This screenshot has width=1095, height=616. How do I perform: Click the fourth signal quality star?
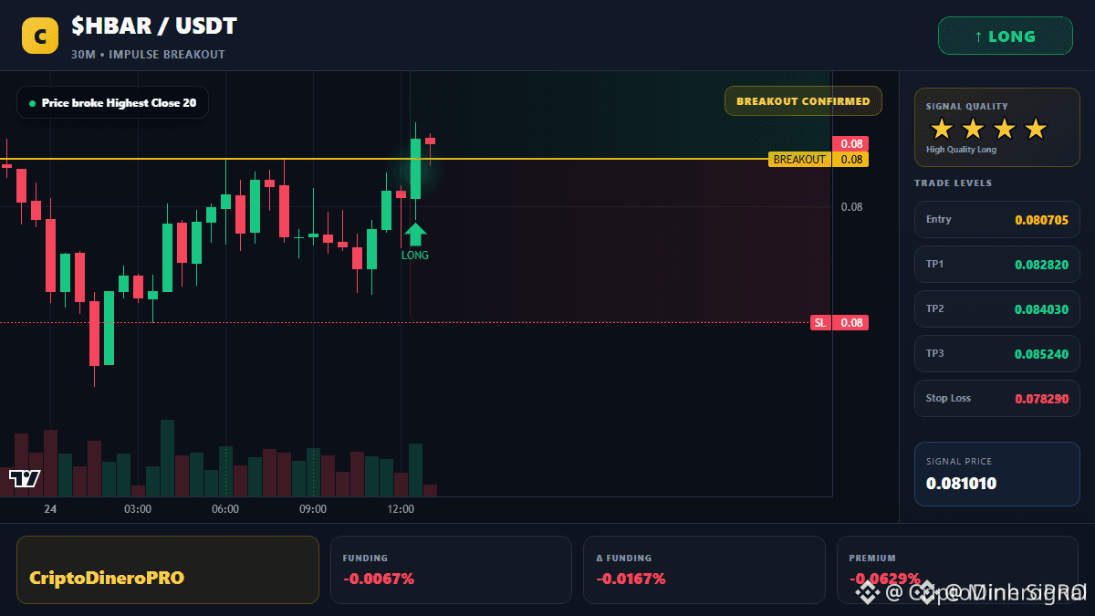[1035, 129]
